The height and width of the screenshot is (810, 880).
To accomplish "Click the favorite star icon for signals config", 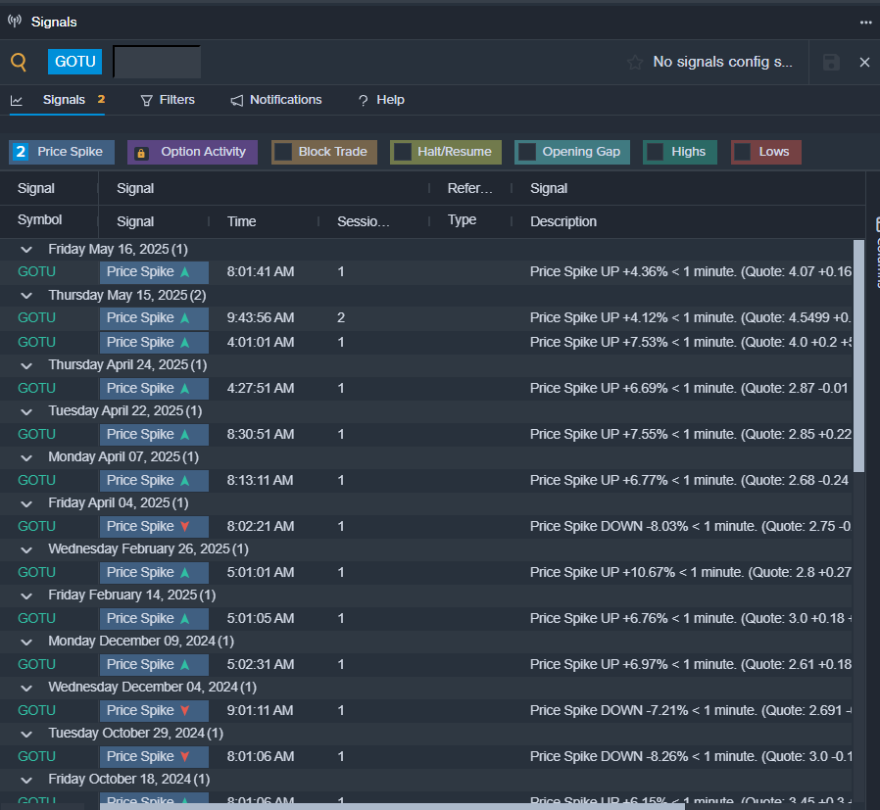I will pos(635,62).
